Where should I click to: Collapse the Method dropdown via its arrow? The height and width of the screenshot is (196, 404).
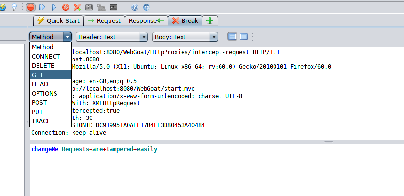click(67, 37)
